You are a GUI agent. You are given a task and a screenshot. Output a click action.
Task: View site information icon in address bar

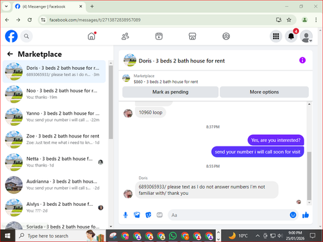tap(43, 20)
